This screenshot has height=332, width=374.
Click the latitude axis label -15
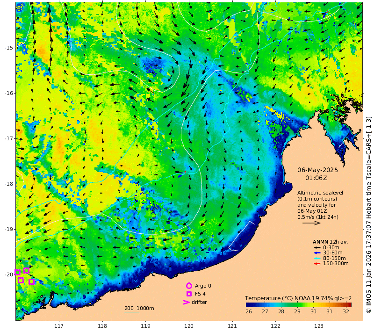tap(9, 48)
